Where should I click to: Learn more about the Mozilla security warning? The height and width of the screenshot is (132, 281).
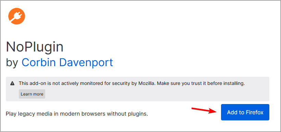tap(32, 94)
